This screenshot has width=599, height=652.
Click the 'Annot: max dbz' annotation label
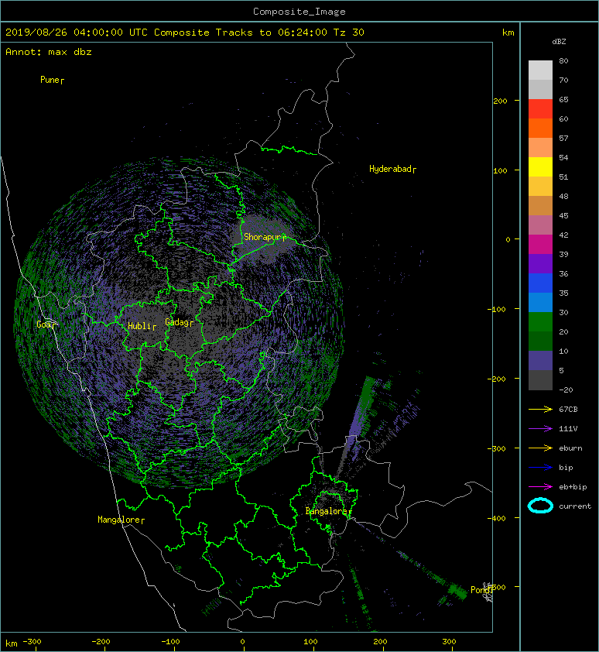[48, 52]
